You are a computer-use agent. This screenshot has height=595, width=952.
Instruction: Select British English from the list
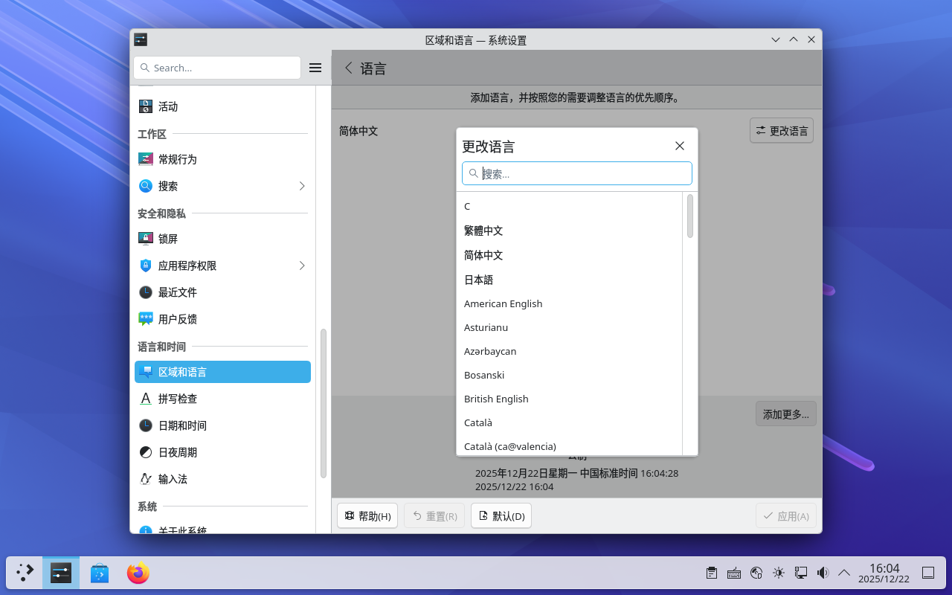(x=496, y=399)
